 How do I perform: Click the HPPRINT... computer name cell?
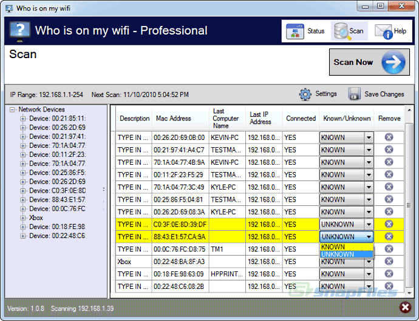click(227, 274)
